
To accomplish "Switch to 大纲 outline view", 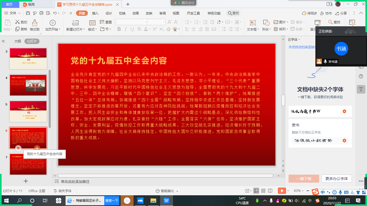I will (x=17, y=41).
